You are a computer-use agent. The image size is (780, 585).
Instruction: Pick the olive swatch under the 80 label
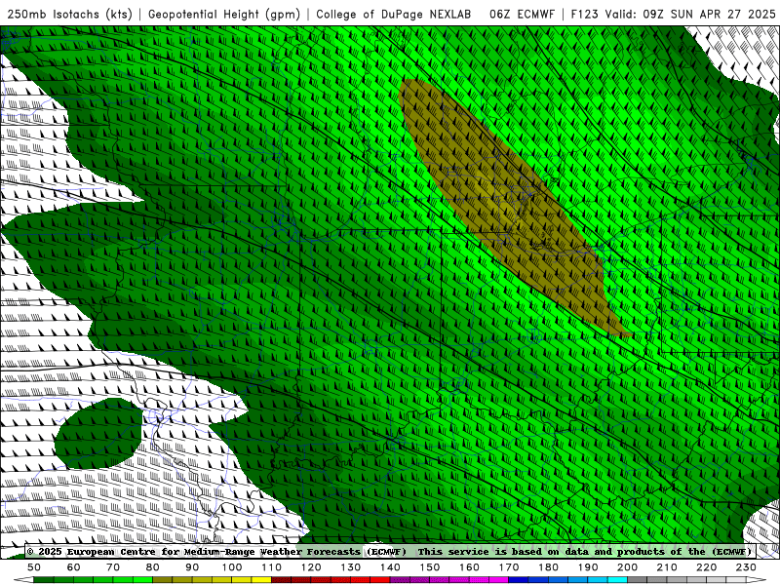tap(163, 580)
